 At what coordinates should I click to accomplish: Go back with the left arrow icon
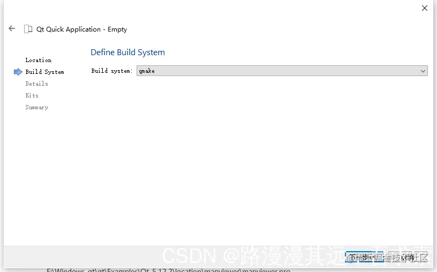(x=12, y=28)
